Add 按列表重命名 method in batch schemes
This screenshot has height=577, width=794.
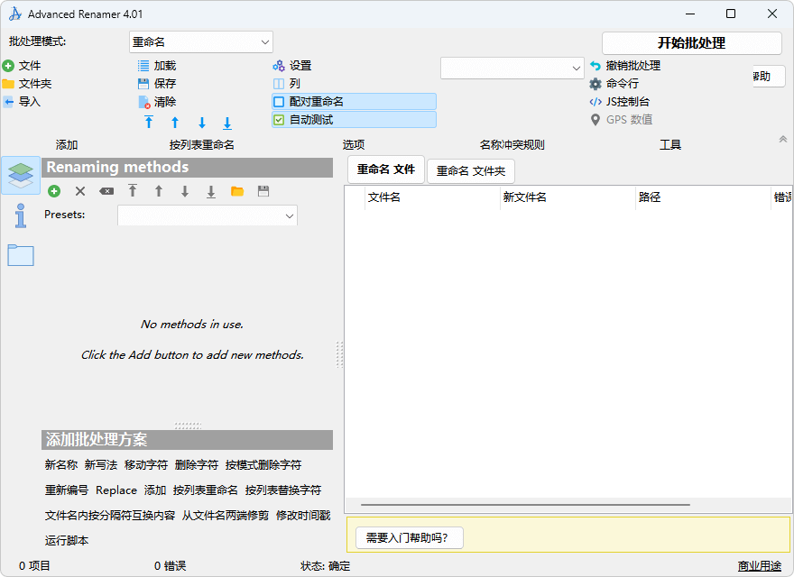pyautogui.click(x=205, y=490)
